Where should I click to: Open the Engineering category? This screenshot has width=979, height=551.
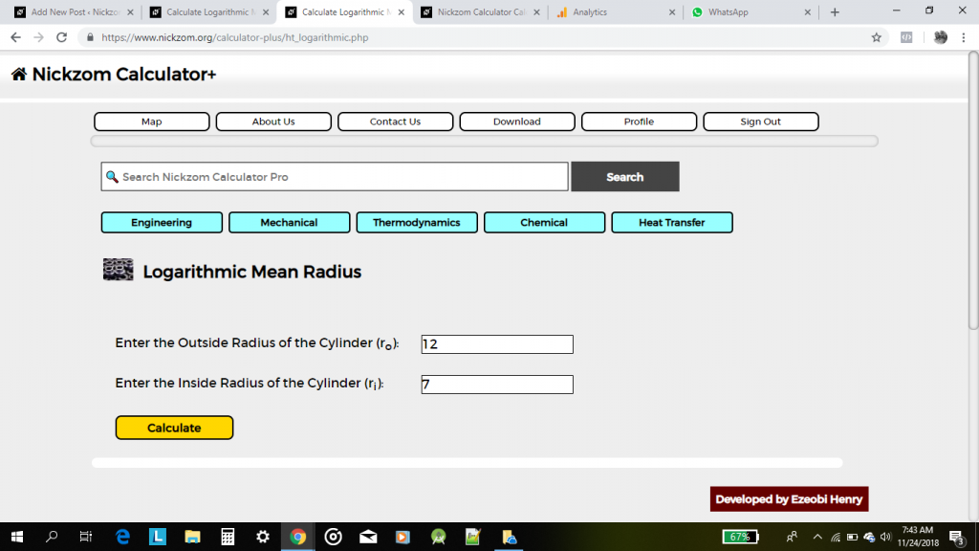[162, 222]
